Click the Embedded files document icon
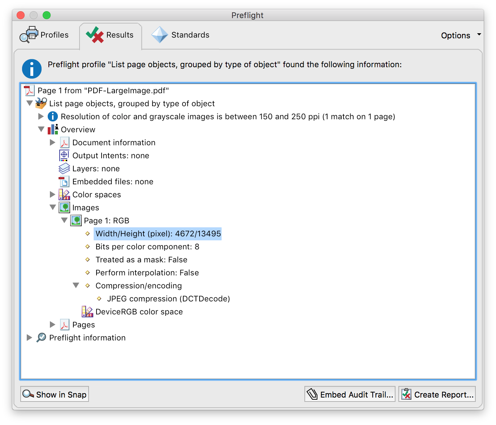This screenshot has height=425, width=496. coord(64,181)
